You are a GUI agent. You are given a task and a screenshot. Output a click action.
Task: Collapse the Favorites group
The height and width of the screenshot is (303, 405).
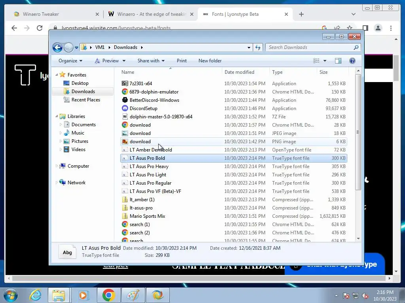tap(57, 75)
